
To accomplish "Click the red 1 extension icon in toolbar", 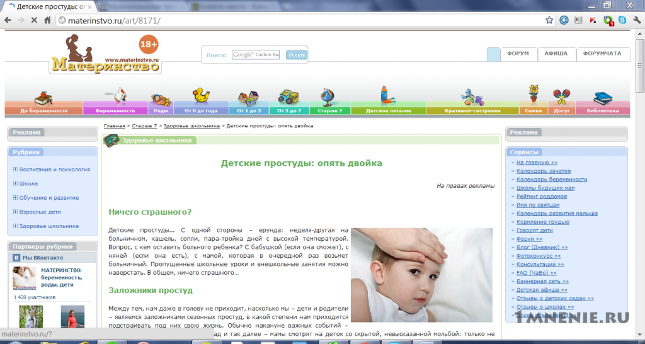I will tap(608, 20).
